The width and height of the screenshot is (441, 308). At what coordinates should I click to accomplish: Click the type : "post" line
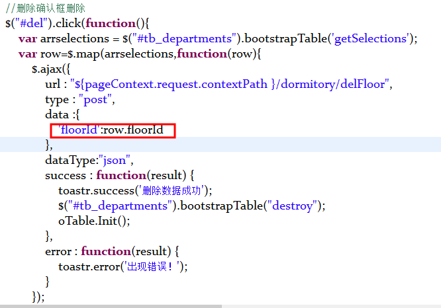pos(80,99)
